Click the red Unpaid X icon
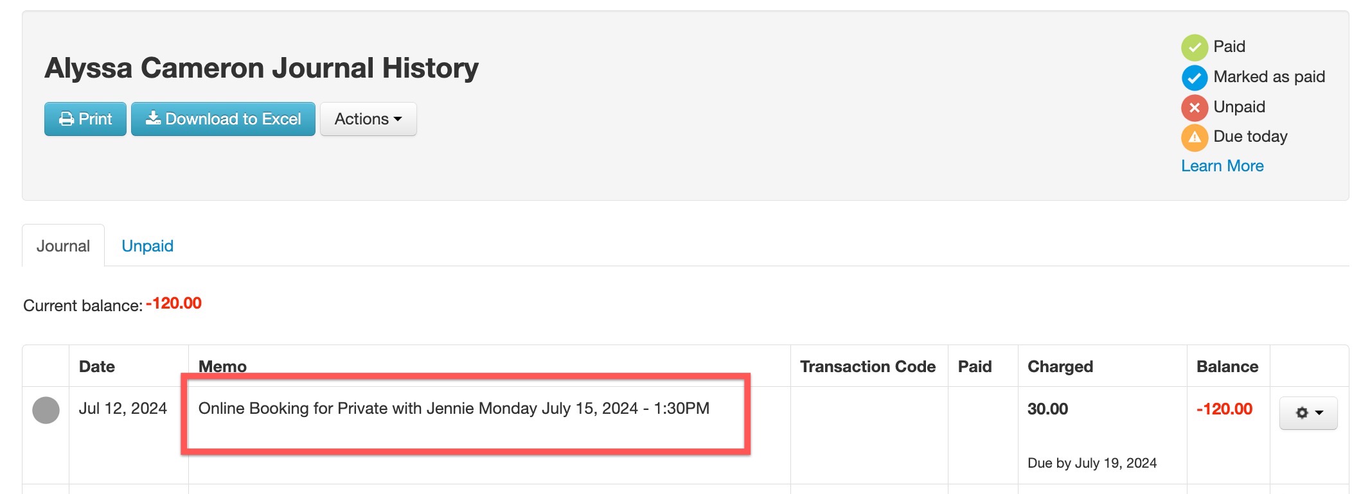The height and width of the screenshot is (494, 1361). (1195, 107)
